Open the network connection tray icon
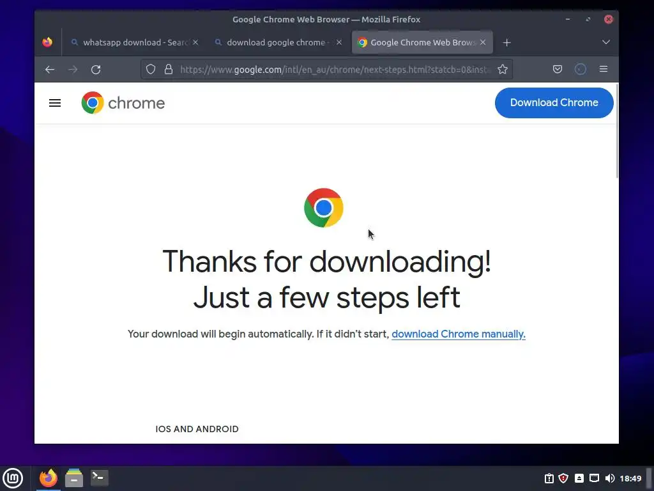Image resolution: width=654 pixels, height=491 pixels. coord(595,478)
